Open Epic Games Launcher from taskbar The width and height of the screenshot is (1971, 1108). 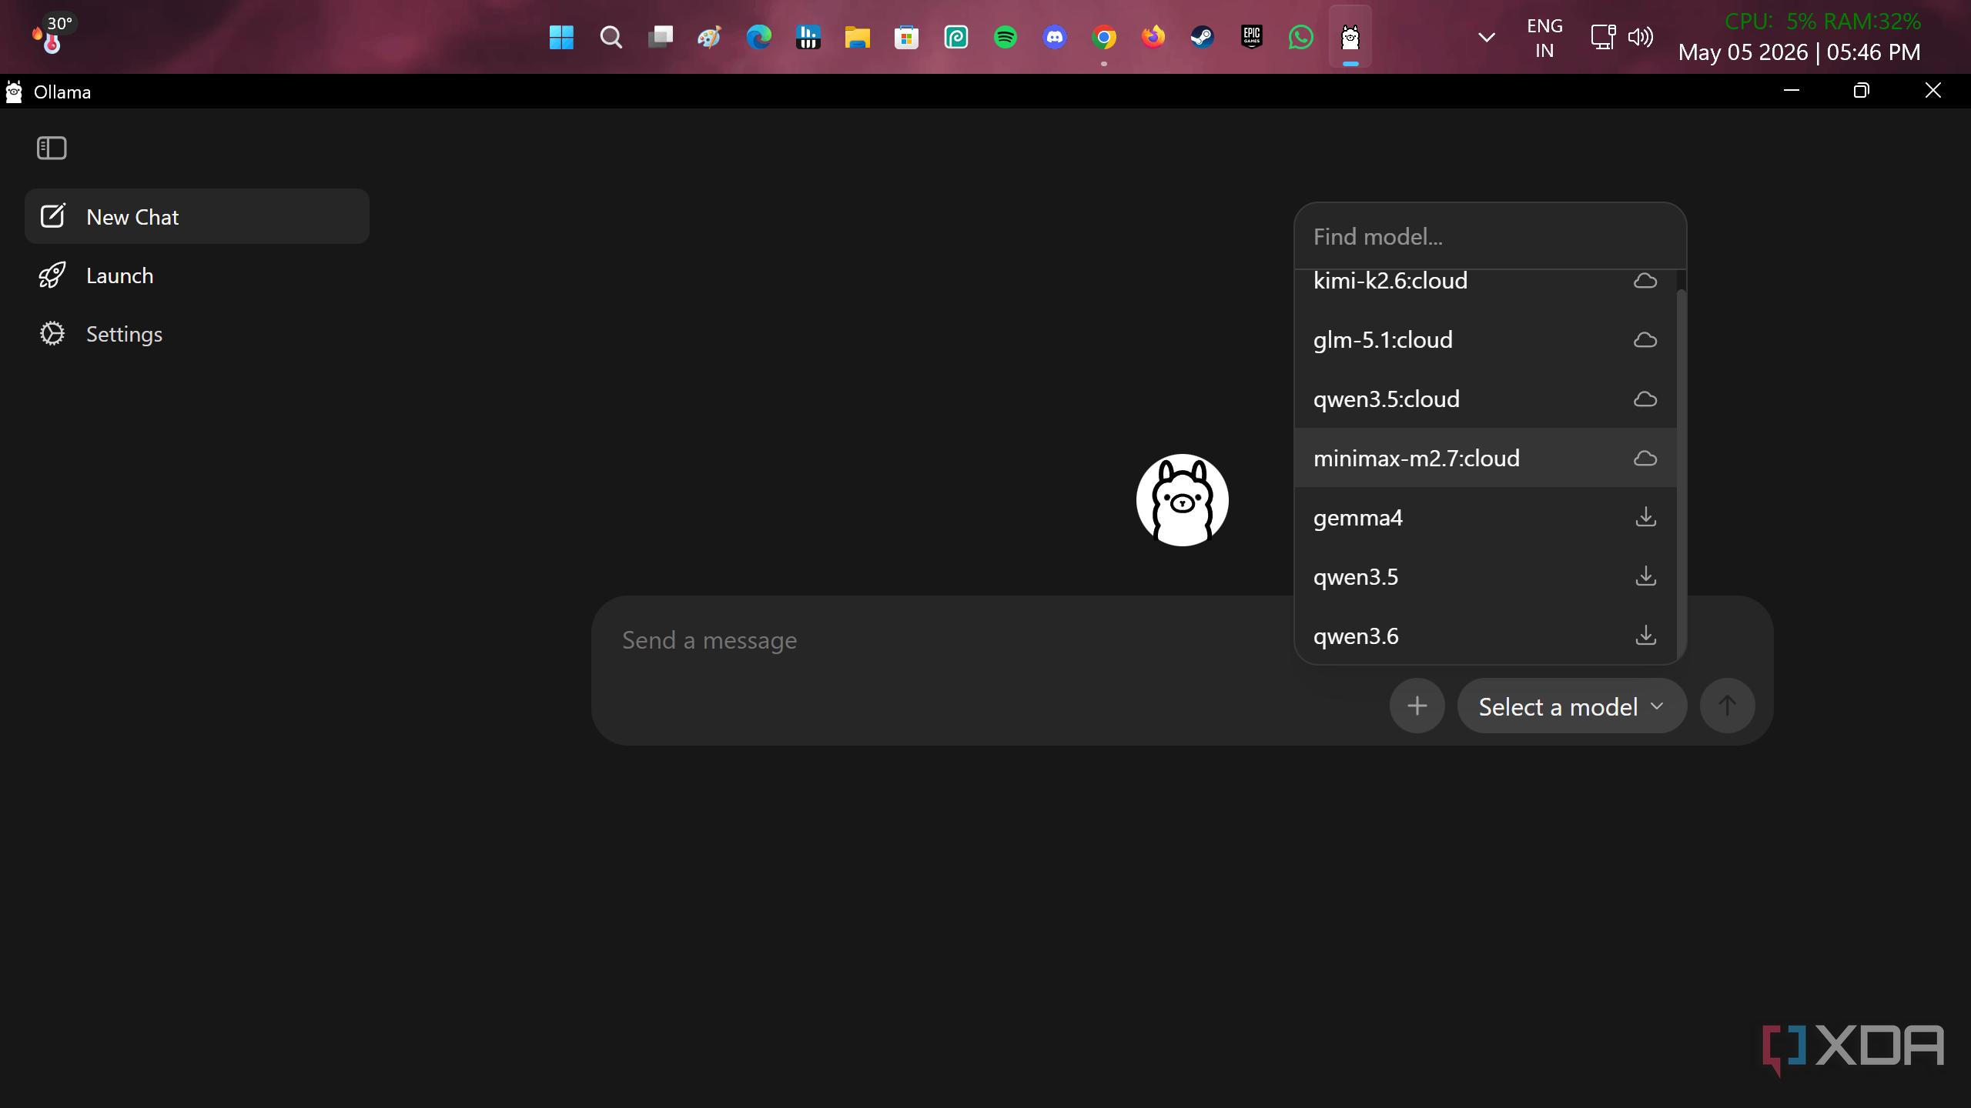1251,37
